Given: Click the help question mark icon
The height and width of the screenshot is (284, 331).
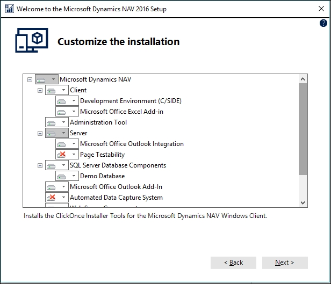Looking at the screenshot, I should click(323, 23).
